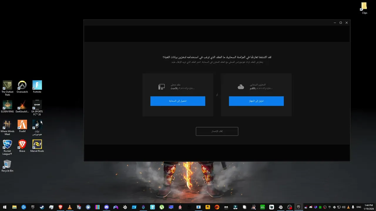Image resolution: width=376 pixels, height=211 pixels.
Task: Select the Rocket League desktop shortcut
Action: (7, 147)
